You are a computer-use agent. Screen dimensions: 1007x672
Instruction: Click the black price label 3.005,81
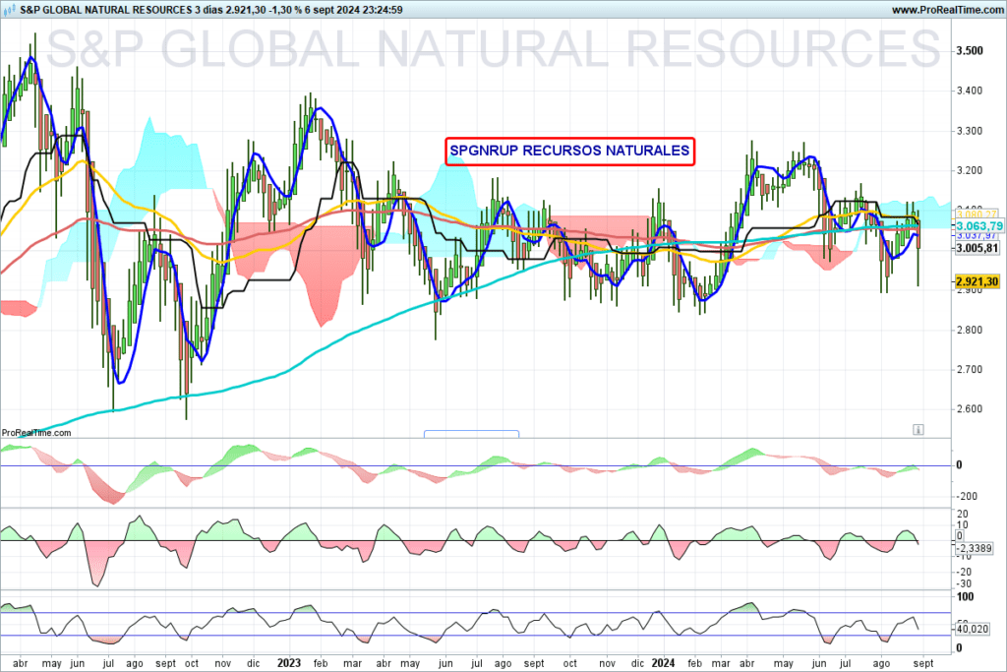click(977, 248)
